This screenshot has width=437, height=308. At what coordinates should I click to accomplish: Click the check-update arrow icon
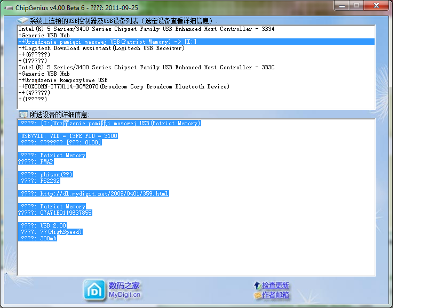tap(257, 285)
